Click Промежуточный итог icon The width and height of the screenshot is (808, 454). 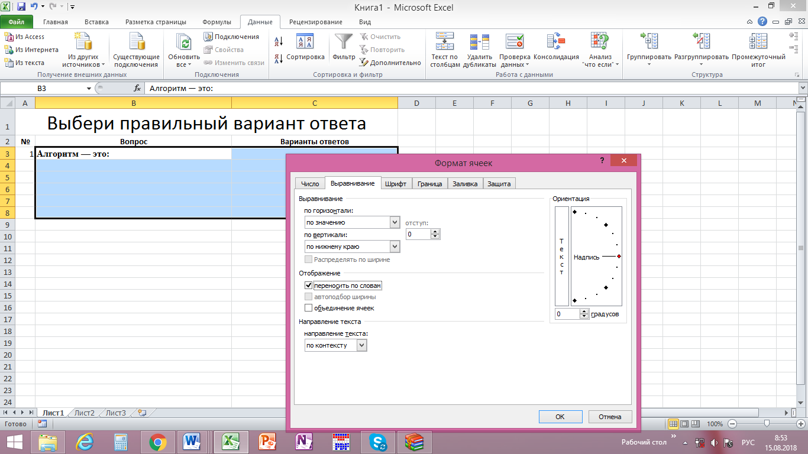coord(758,41)
